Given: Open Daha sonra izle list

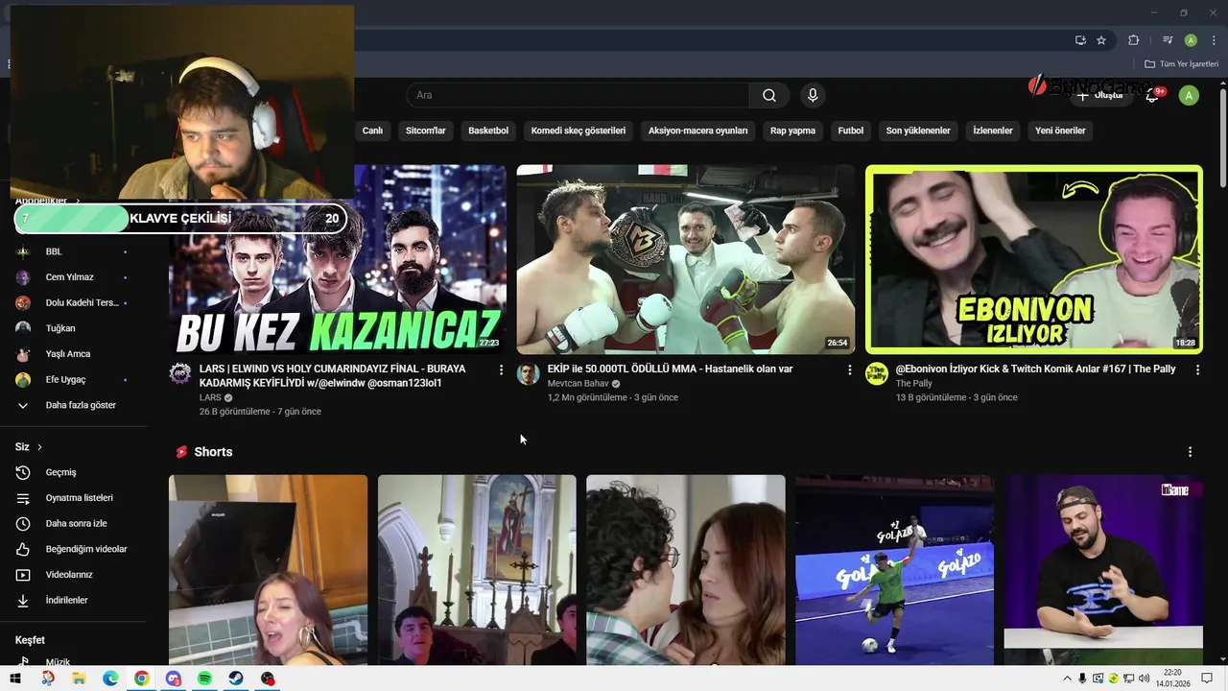Looking at the screenshot, I should (73, 523).
